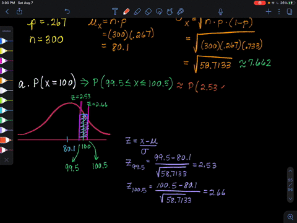This screenshot has width=297, height=223.
Task: Choose the dark green pen preset
Action: coord(6,120)
